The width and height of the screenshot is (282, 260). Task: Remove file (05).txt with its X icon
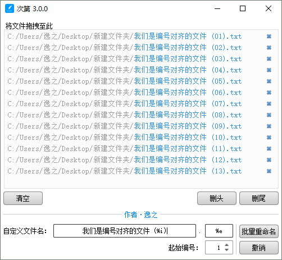pyautogui.click(x=269, y=81)
